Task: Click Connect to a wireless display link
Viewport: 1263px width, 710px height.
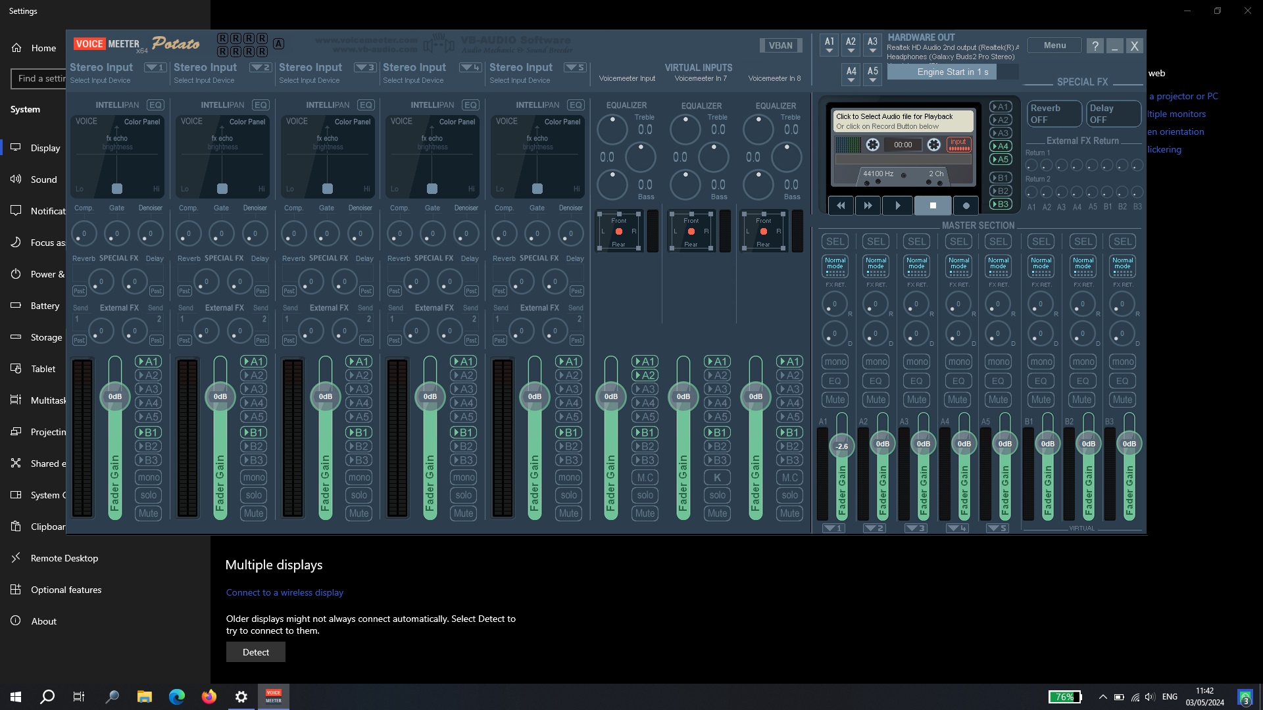Action: 284,592
